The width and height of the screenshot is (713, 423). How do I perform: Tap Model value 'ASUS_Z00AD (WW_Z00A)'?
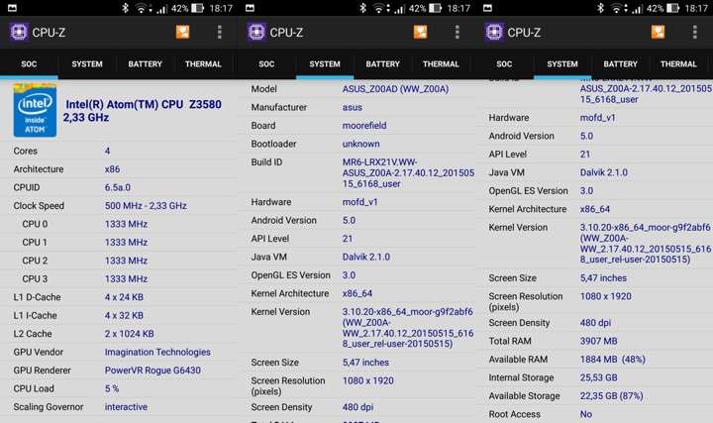tap(395, 89)
